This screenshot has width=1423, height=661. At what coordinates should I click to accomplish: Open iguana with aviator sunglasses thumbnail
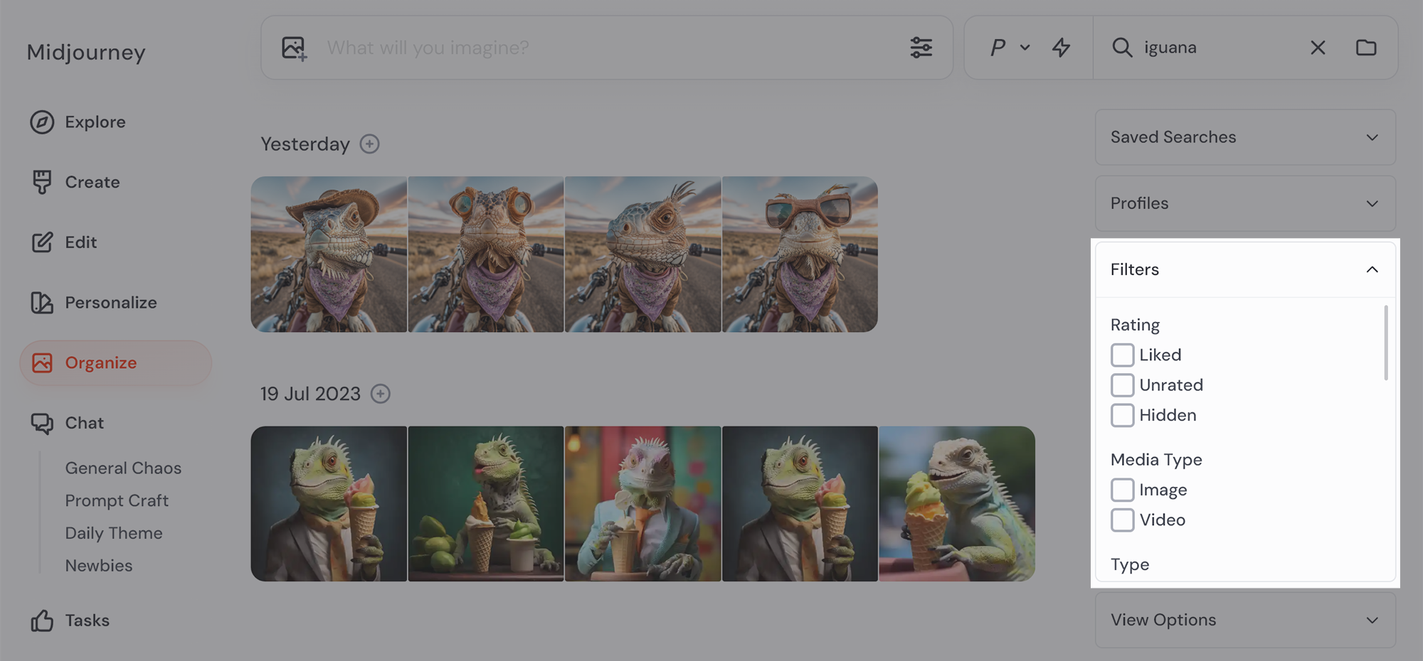tap(800, 254)
